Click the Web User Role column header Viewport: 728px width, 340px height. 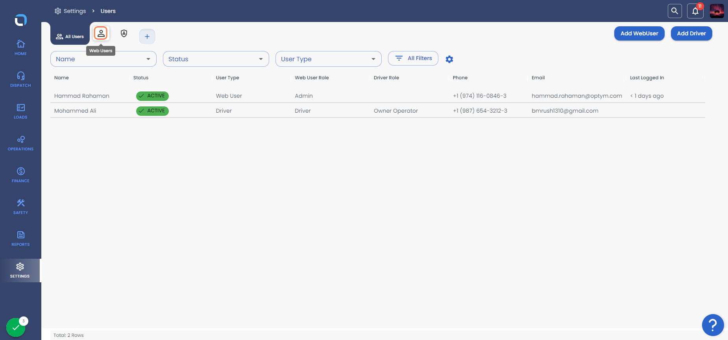tap(312, 78)
